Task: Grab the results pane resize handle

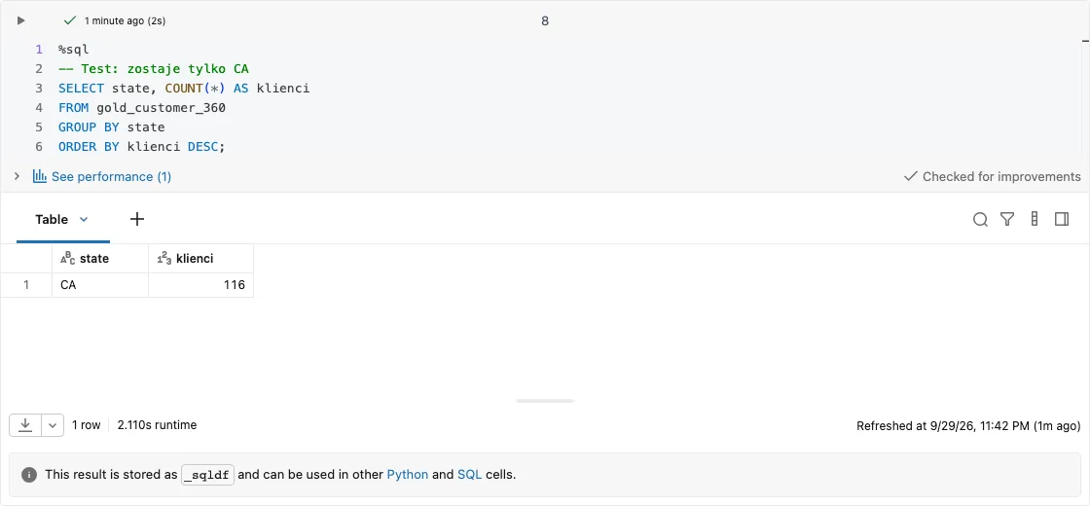Action: pyautogui.click(x=545, y=401)
